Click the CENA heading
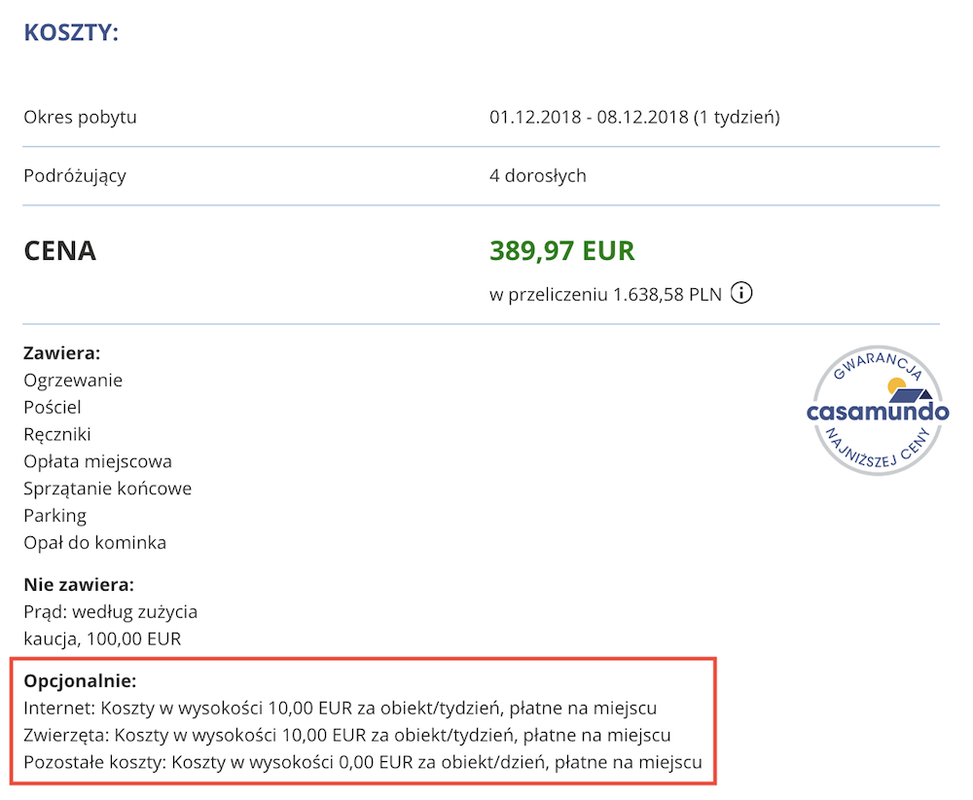 tap(59, 251)
